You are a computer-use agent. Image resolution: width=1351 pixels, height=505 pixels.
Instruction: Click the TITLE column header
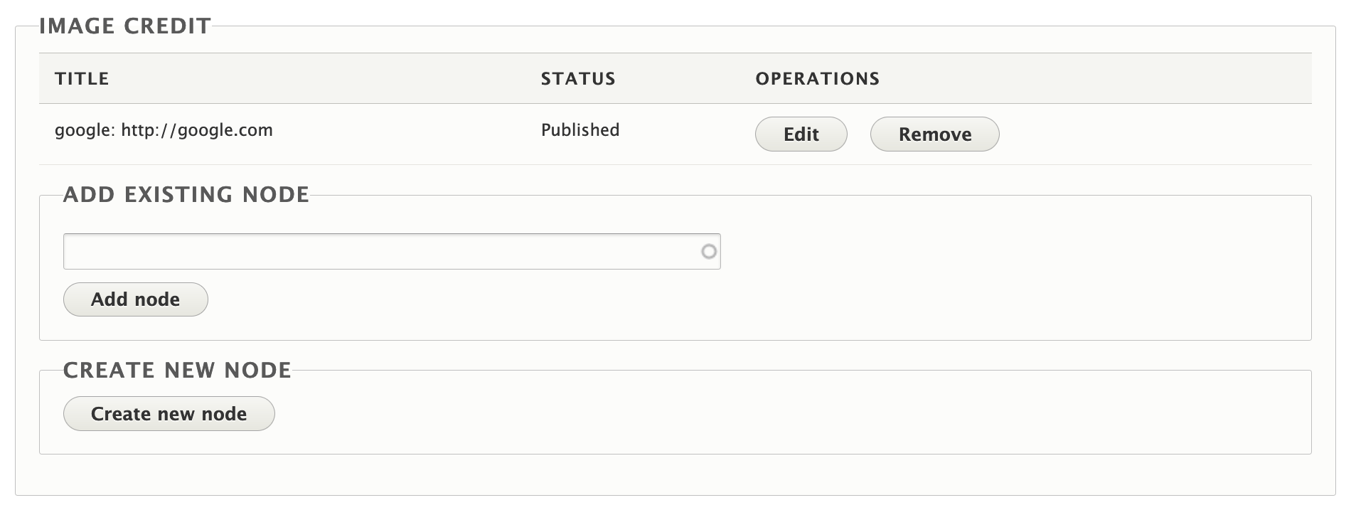tap(82, 79)
